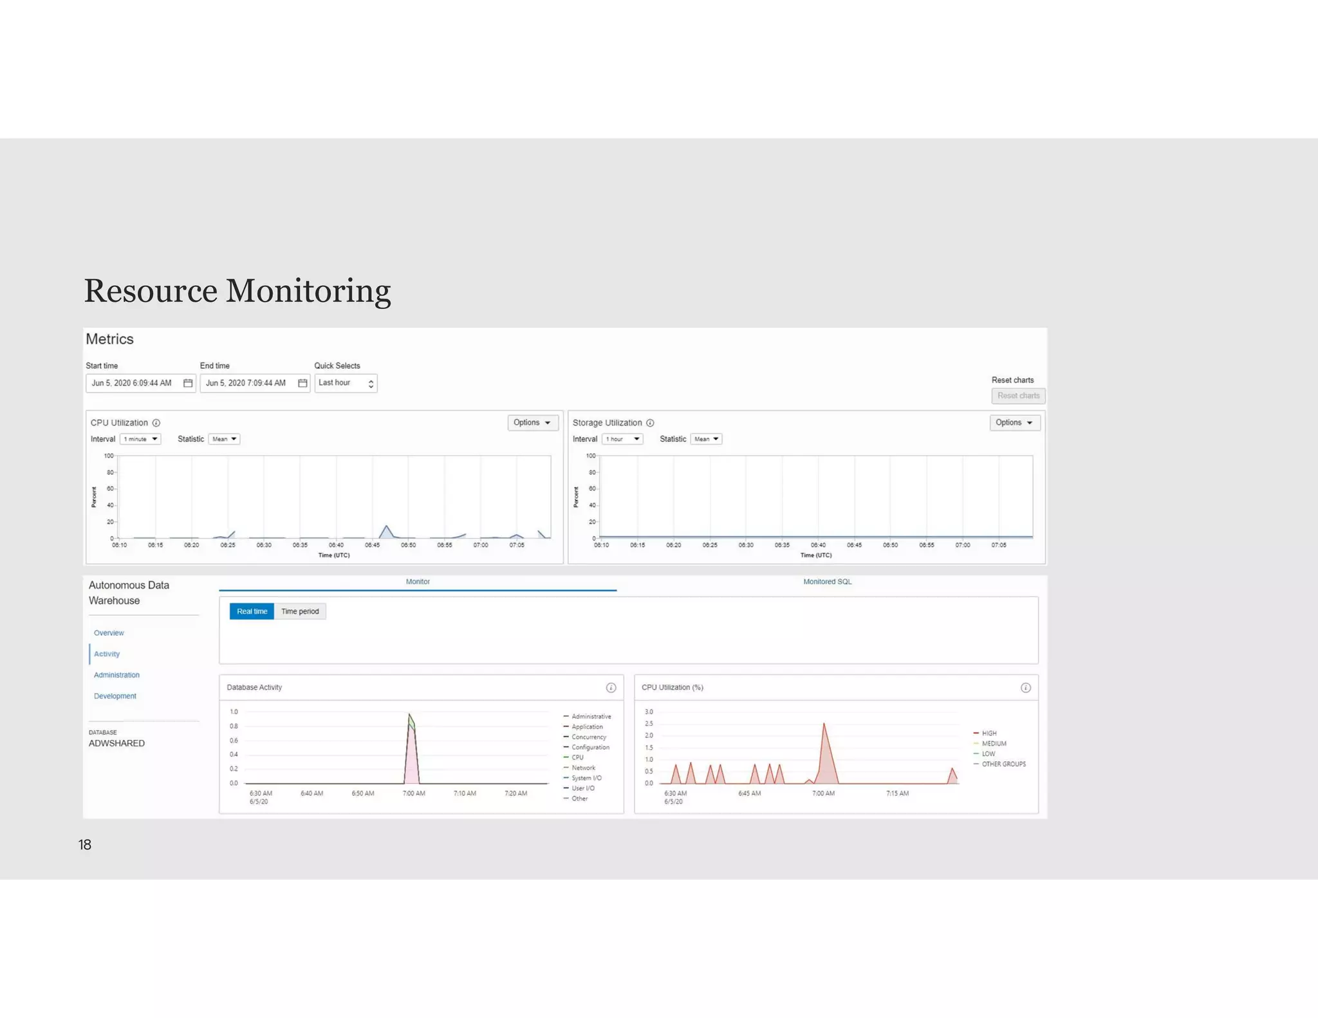Change Storage Utilization interval from 1 hour
Screen dimensions: 1318x1018
point(622,439)
